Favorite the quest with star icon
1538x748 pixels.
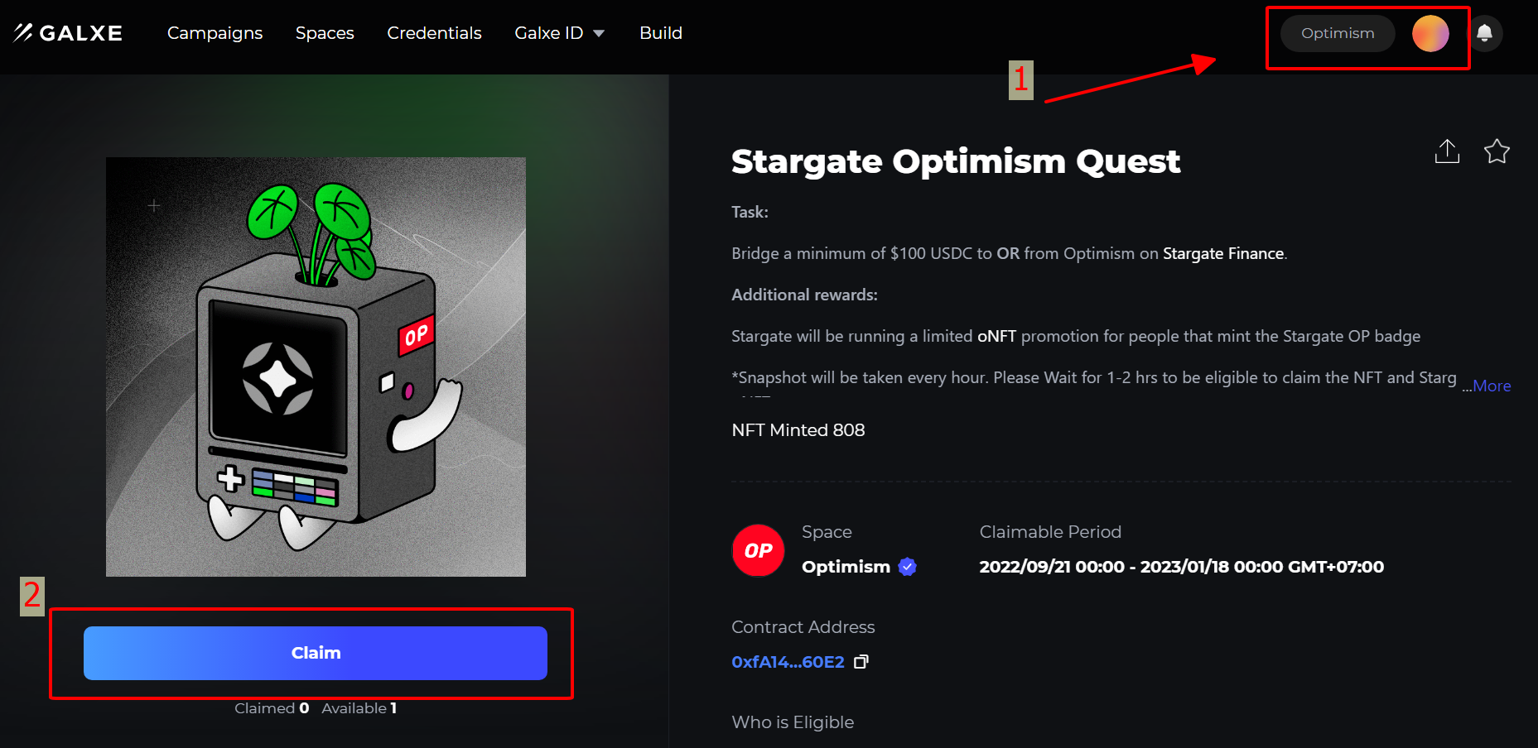[x=1497, y=151]
